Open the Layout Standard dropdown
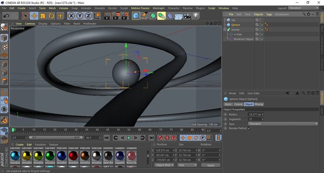Image resolution: width=324 pixels, height=173 pixels. point(304,8)
